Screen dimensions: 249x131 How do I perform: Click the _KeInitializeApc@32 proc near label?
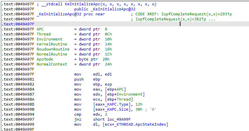click(71, 14)
